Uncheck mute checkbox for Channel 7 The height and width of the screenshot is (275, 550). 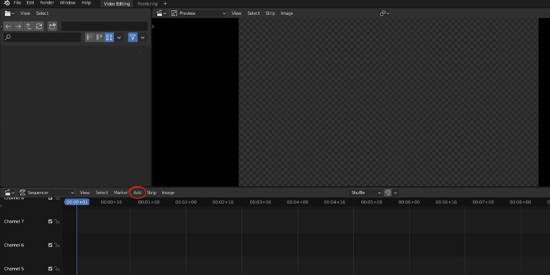[x=50, y=221]
